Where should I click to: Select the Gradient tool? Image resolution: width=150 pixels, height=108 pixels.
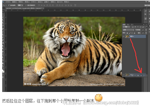(3, 43)
